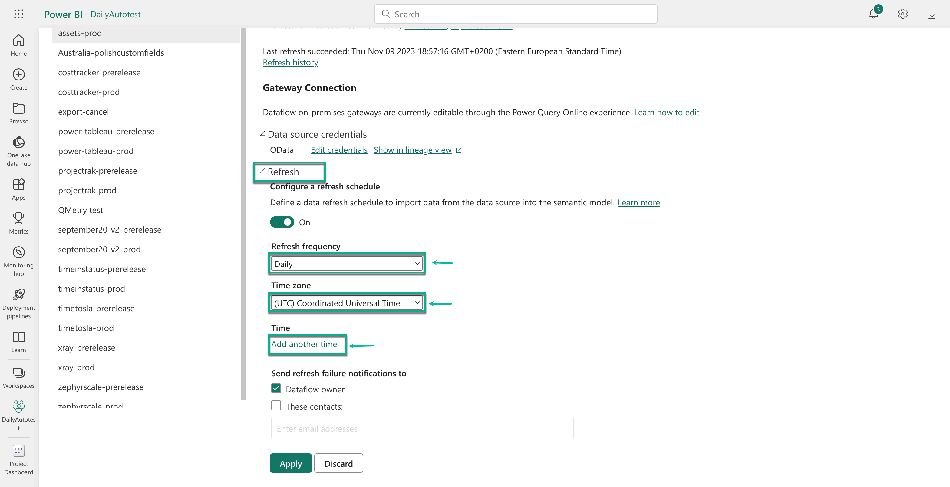Open the Refresh frequency dropdown
The height and width of the screenshot is (487, 950).
pos(347,264)
